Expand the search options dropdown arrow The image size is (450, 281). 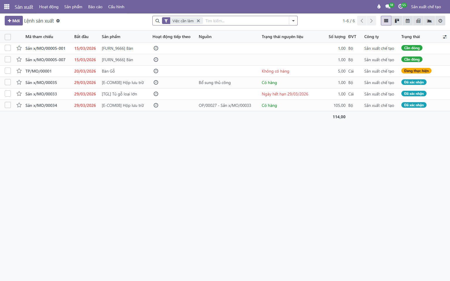pos(293,21)
